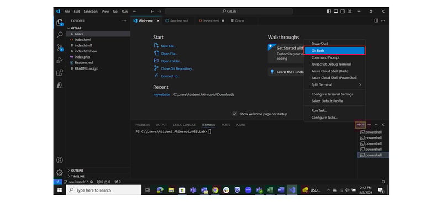Click the Windows Type here to search box
The width and height of the screenshot is (442, 202).
point(104,190)
